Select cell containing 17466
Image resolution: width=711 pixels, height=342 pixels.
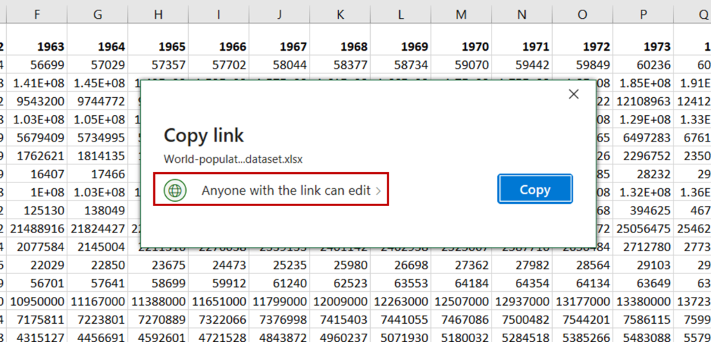(97, 174)
